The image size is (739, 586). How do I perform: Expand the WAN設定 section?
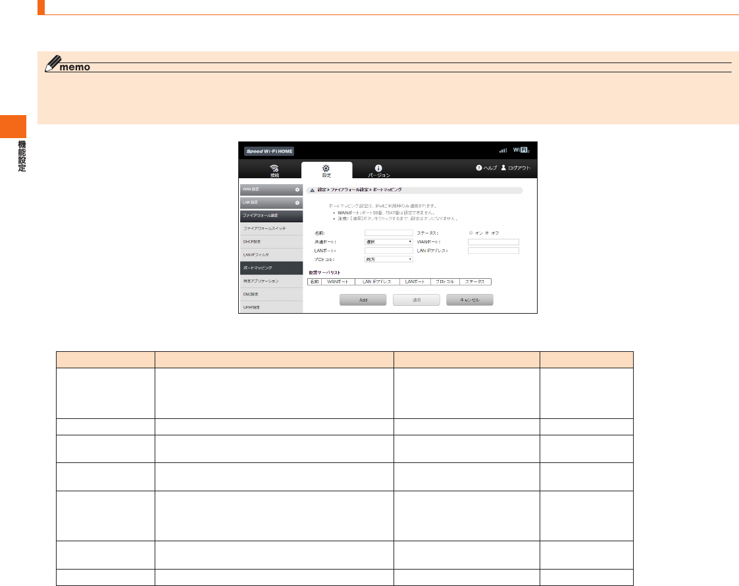(x=271, y=189)
